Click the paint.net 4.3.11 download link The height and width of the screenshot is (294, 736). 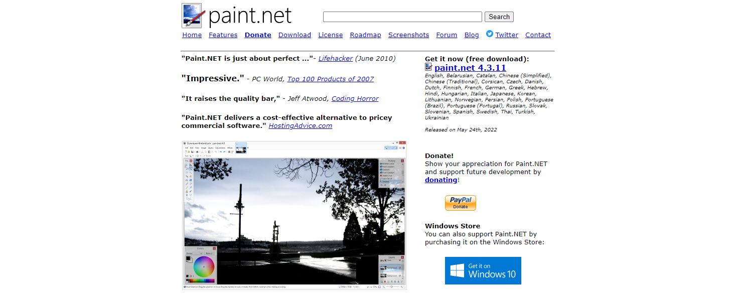click(x=470, y=68)
